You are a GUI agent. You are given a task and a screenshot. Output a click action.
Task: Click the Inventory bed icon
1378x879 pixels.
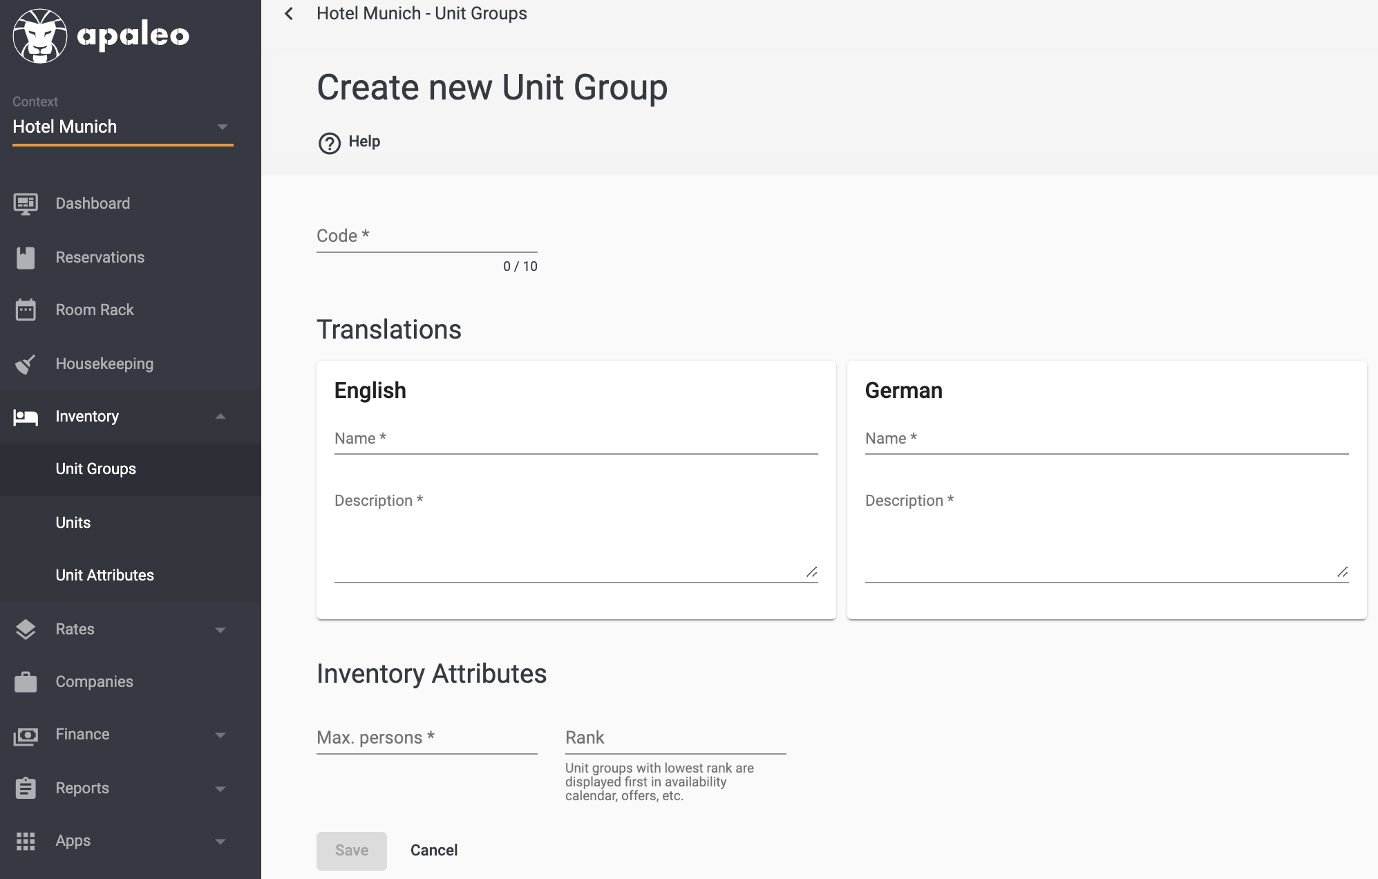26,417
